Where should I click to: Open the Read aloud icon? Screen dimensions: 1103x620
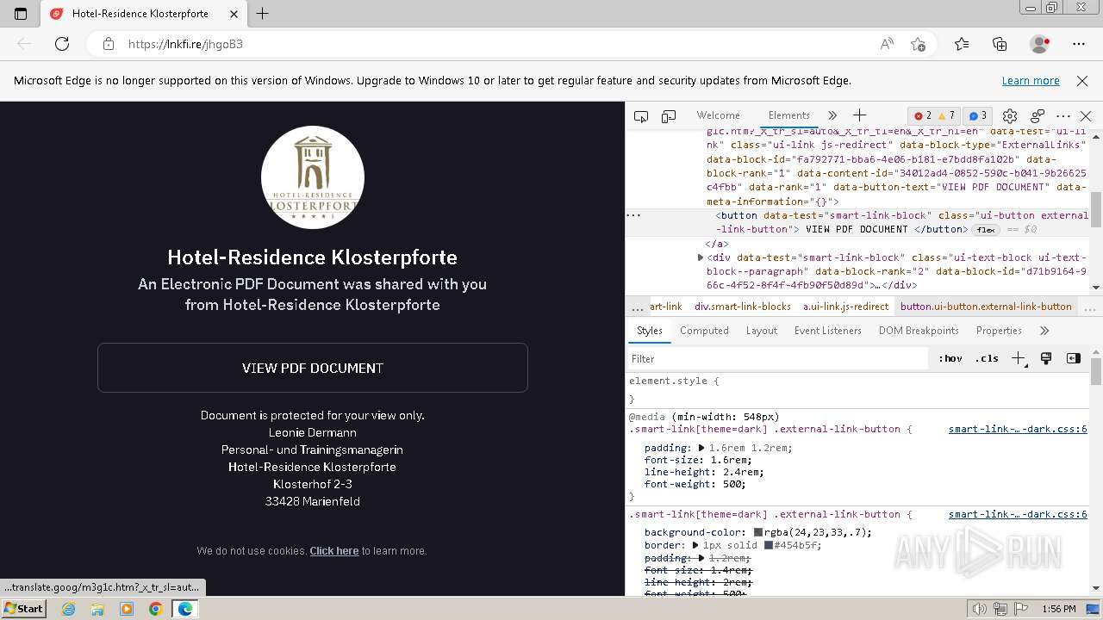tap(887, 44)
